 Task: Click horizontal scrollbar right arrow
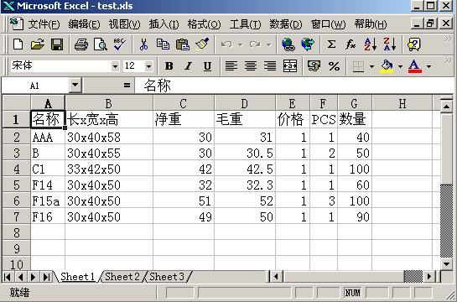[x=429, y=276]
